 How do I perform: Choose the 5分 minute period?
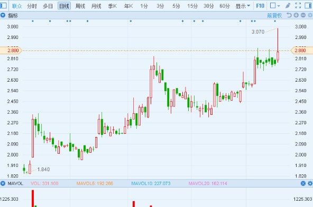tap(176, 6)
